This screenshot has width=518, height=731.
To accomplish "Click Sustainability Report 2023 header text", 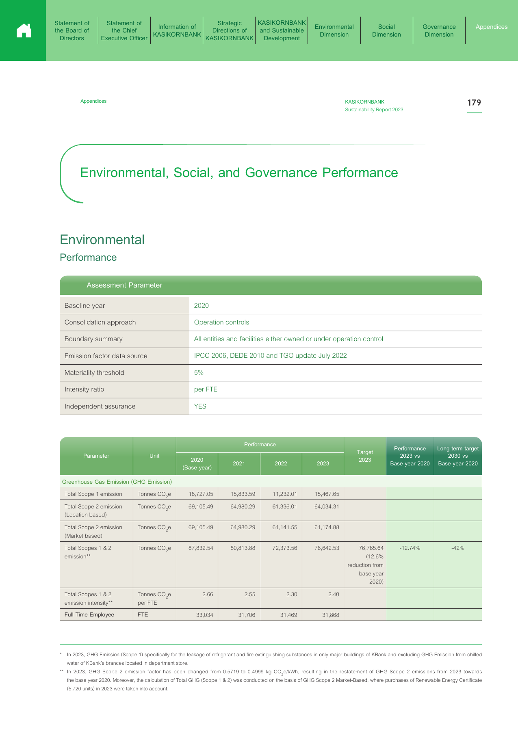I will click(x=374, y=110).
